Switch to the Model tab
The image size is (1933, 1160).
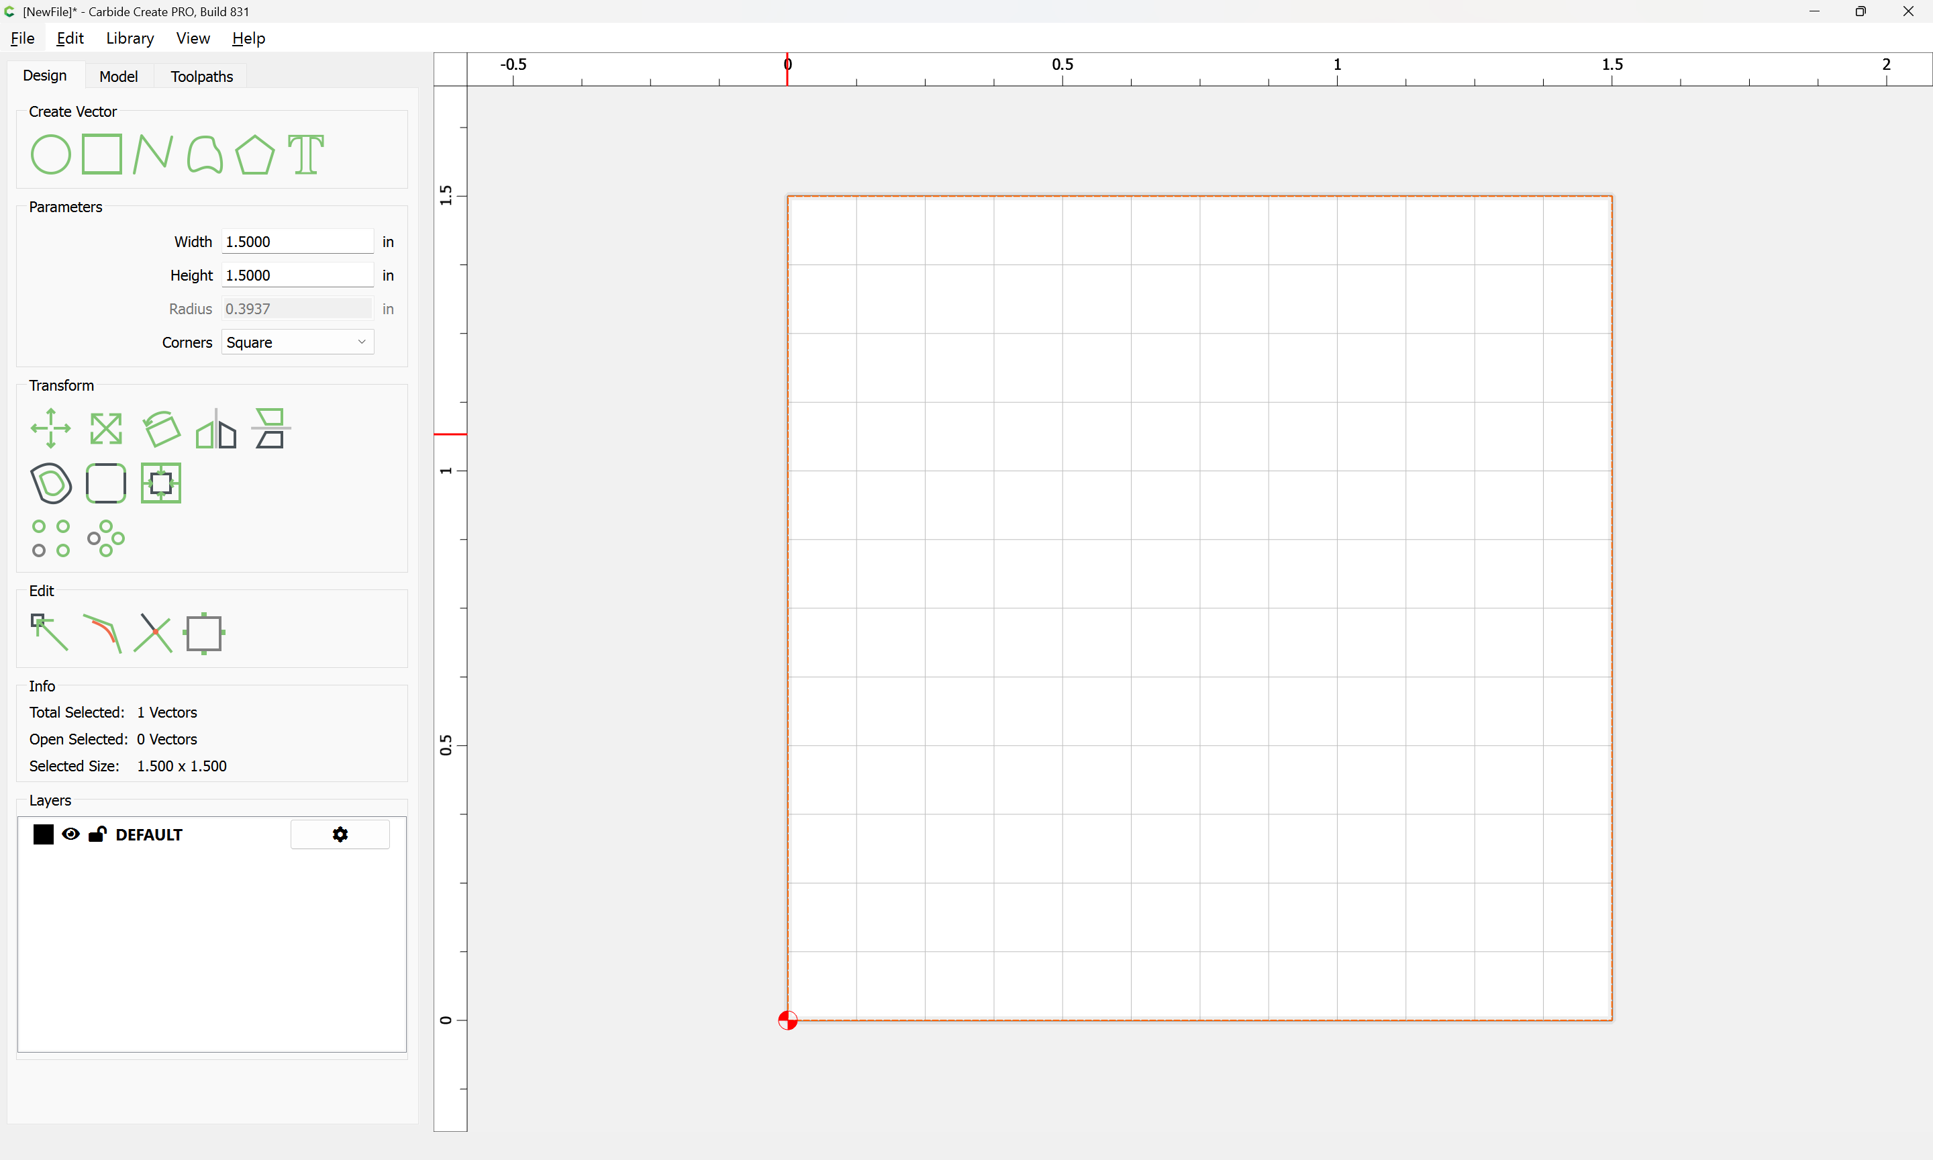[x=118, y=77]
